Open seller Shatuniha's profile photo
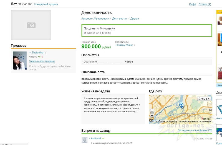Image resolution: width=222 pixels, height=145 pixels. click(20, 60)
